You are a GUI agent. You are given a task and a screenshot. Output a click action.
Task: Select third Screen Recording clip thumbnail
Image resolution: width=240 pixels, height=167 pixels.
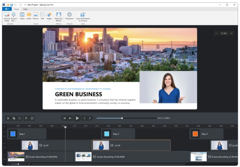[x=198, y=157]
